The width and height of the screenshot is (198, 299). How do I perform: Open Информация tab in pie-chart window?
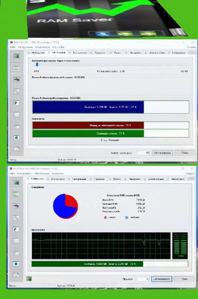click(176, 179)
